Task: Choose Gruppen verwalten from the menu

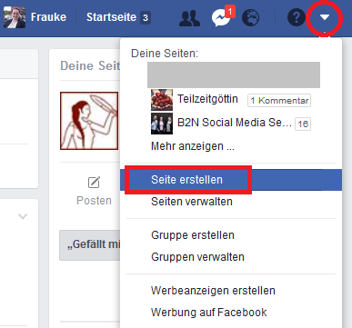Action: 197,257
